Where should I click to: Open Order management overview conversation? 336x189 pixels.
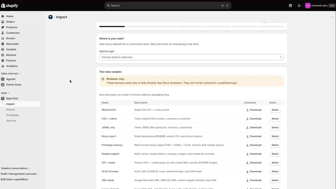pyautogui.click(x=20, y=174)
